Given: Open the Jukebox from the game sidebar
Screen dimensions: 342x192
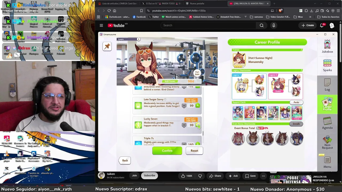Looking at the screenshot, I should pos(327,46).
